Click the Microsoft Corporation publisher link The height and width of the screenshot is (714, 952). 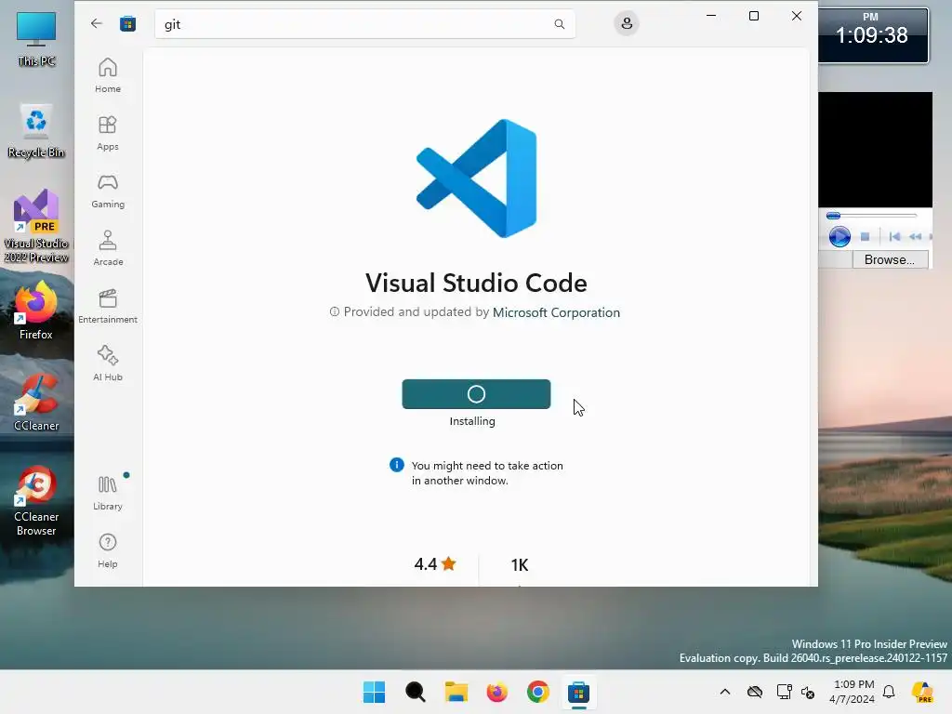pos(556,312)
